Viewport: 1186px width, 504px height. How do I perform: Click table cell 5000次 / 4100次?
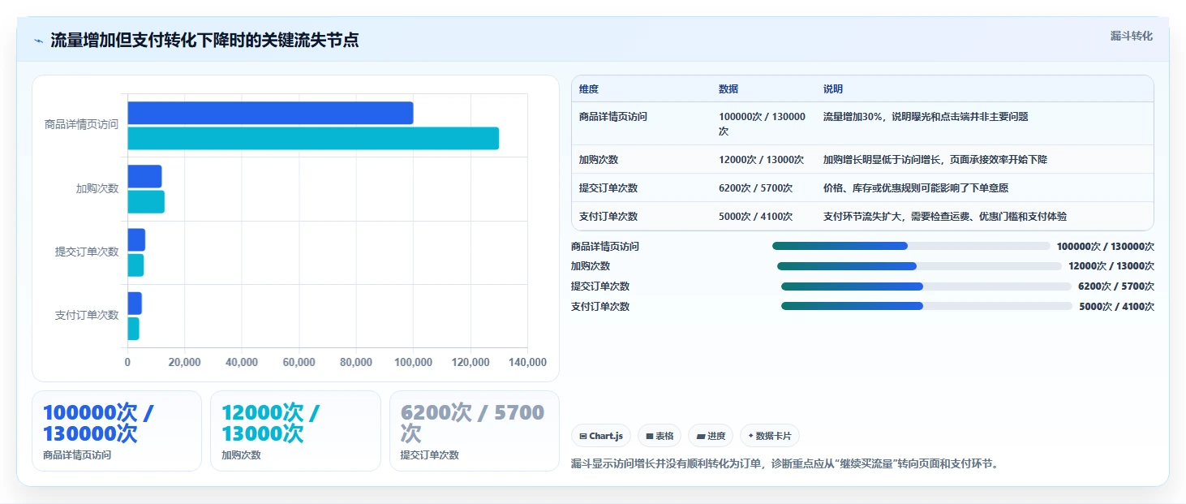pyautogui.click(x=755, y=217)
